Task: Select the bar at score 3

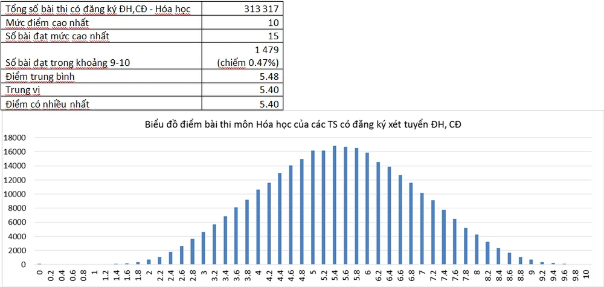Action: coord(204,248)
